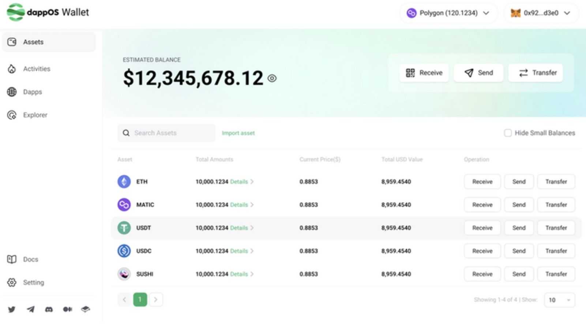Go to Activities in the sidebar
This screenshot has height=325, width=586.
coord(37,69)
